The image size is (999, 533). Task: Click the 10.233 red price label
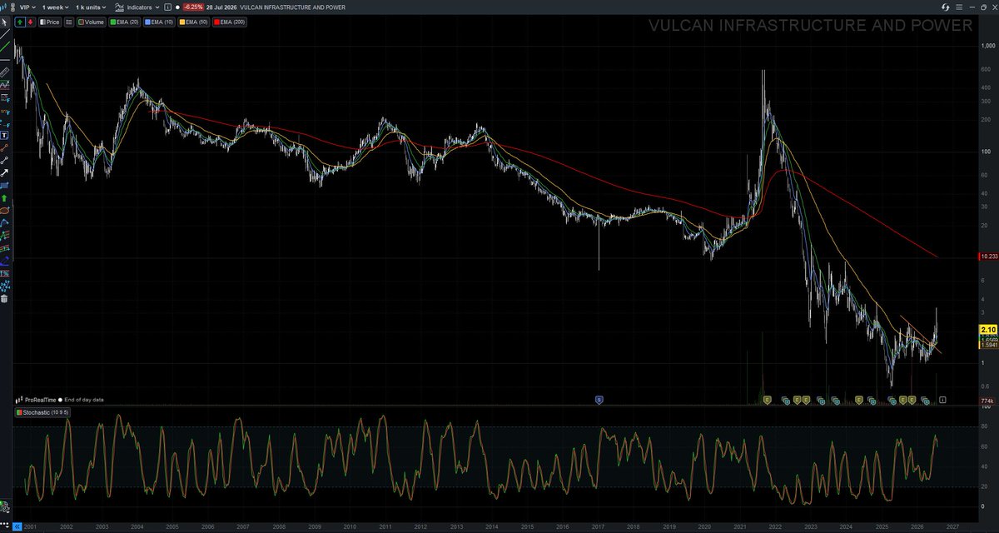click(989, 257)
